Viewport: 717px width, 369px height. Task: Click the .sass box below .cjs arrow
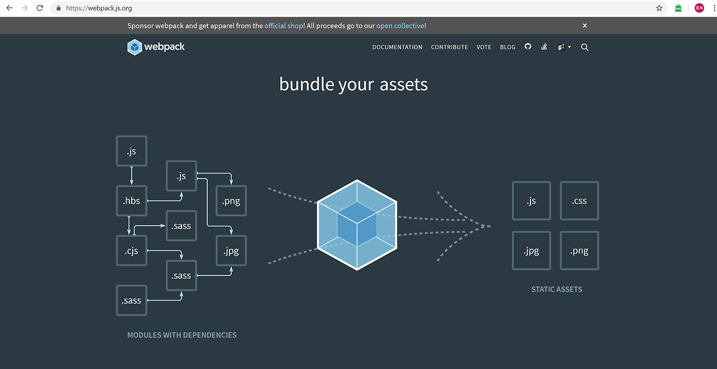181,275
